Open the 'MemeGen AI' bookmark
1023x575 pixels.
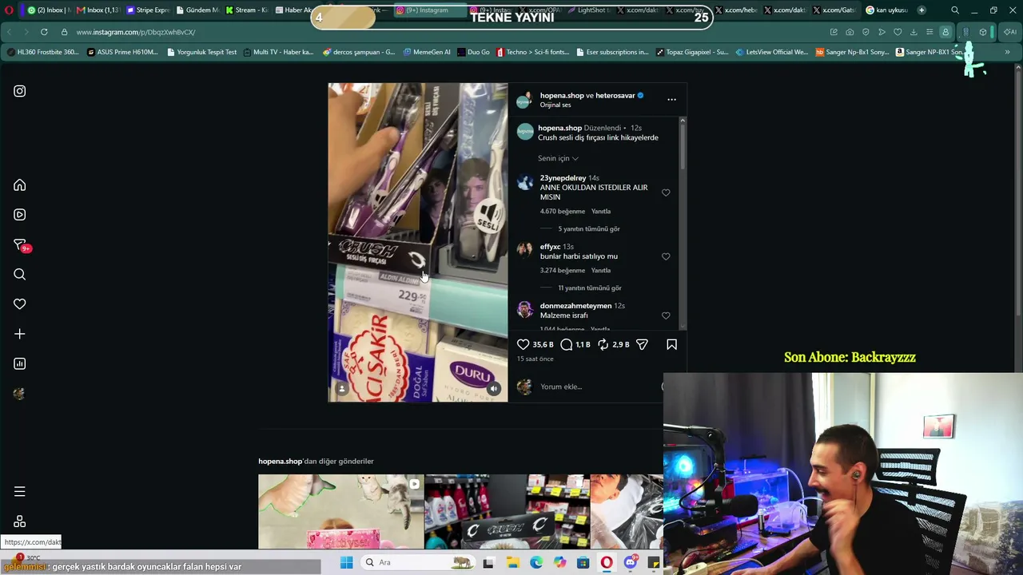pyautogui.click(x=427, y=52)
